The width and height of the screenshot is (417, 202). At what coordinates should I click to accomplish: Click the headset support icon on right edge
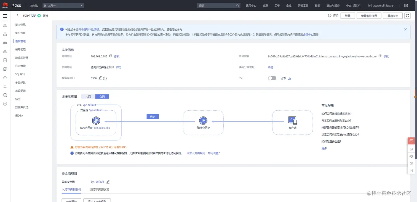tap(411, 156)
